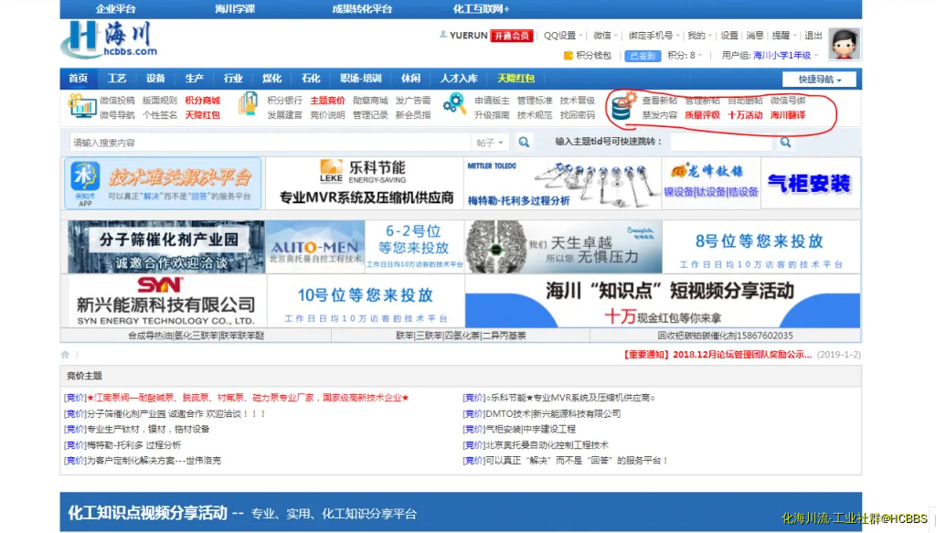Click the 积分钱包 wallet icon
This screenshot has width=936, height=533.
click(x=568, y=56)
